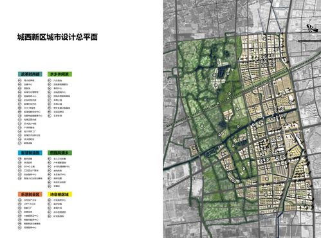
Task: Click the 诗意栖居城 yellow legend heading
Action: pyautogui.click(x=60, y=194)
